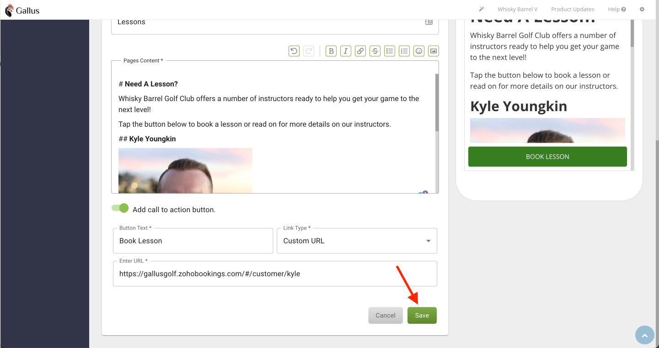Cancel editing the page

[386, 316]
